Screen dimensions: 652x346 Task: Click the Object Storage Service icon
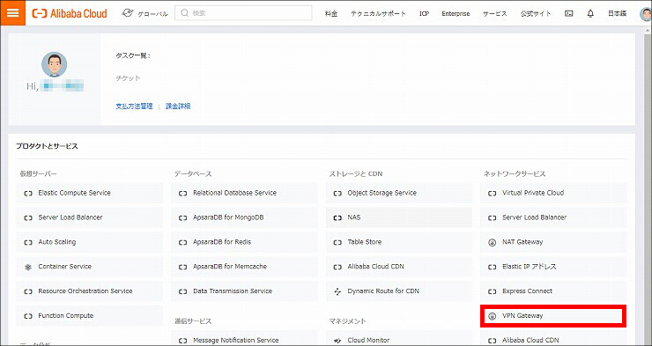click(x=337, y=193)
